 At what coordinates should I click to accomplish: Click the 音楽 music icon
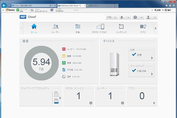coord(64,63)
